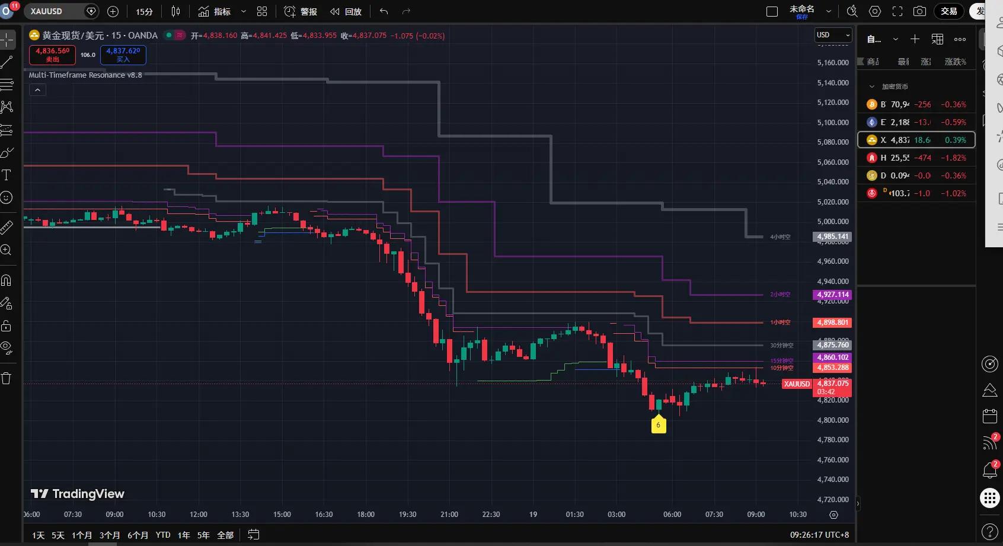Select the 1年 date range
Image resolution: width=1003 pixels, height=546 pixels.
pyautogui.click(x=184, y=535)
